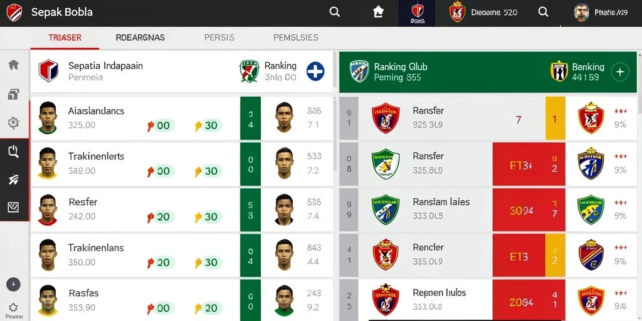Open the Boma club tab in top bar
Viewport: 642px width, 321px height.
(x=417, y=14)
